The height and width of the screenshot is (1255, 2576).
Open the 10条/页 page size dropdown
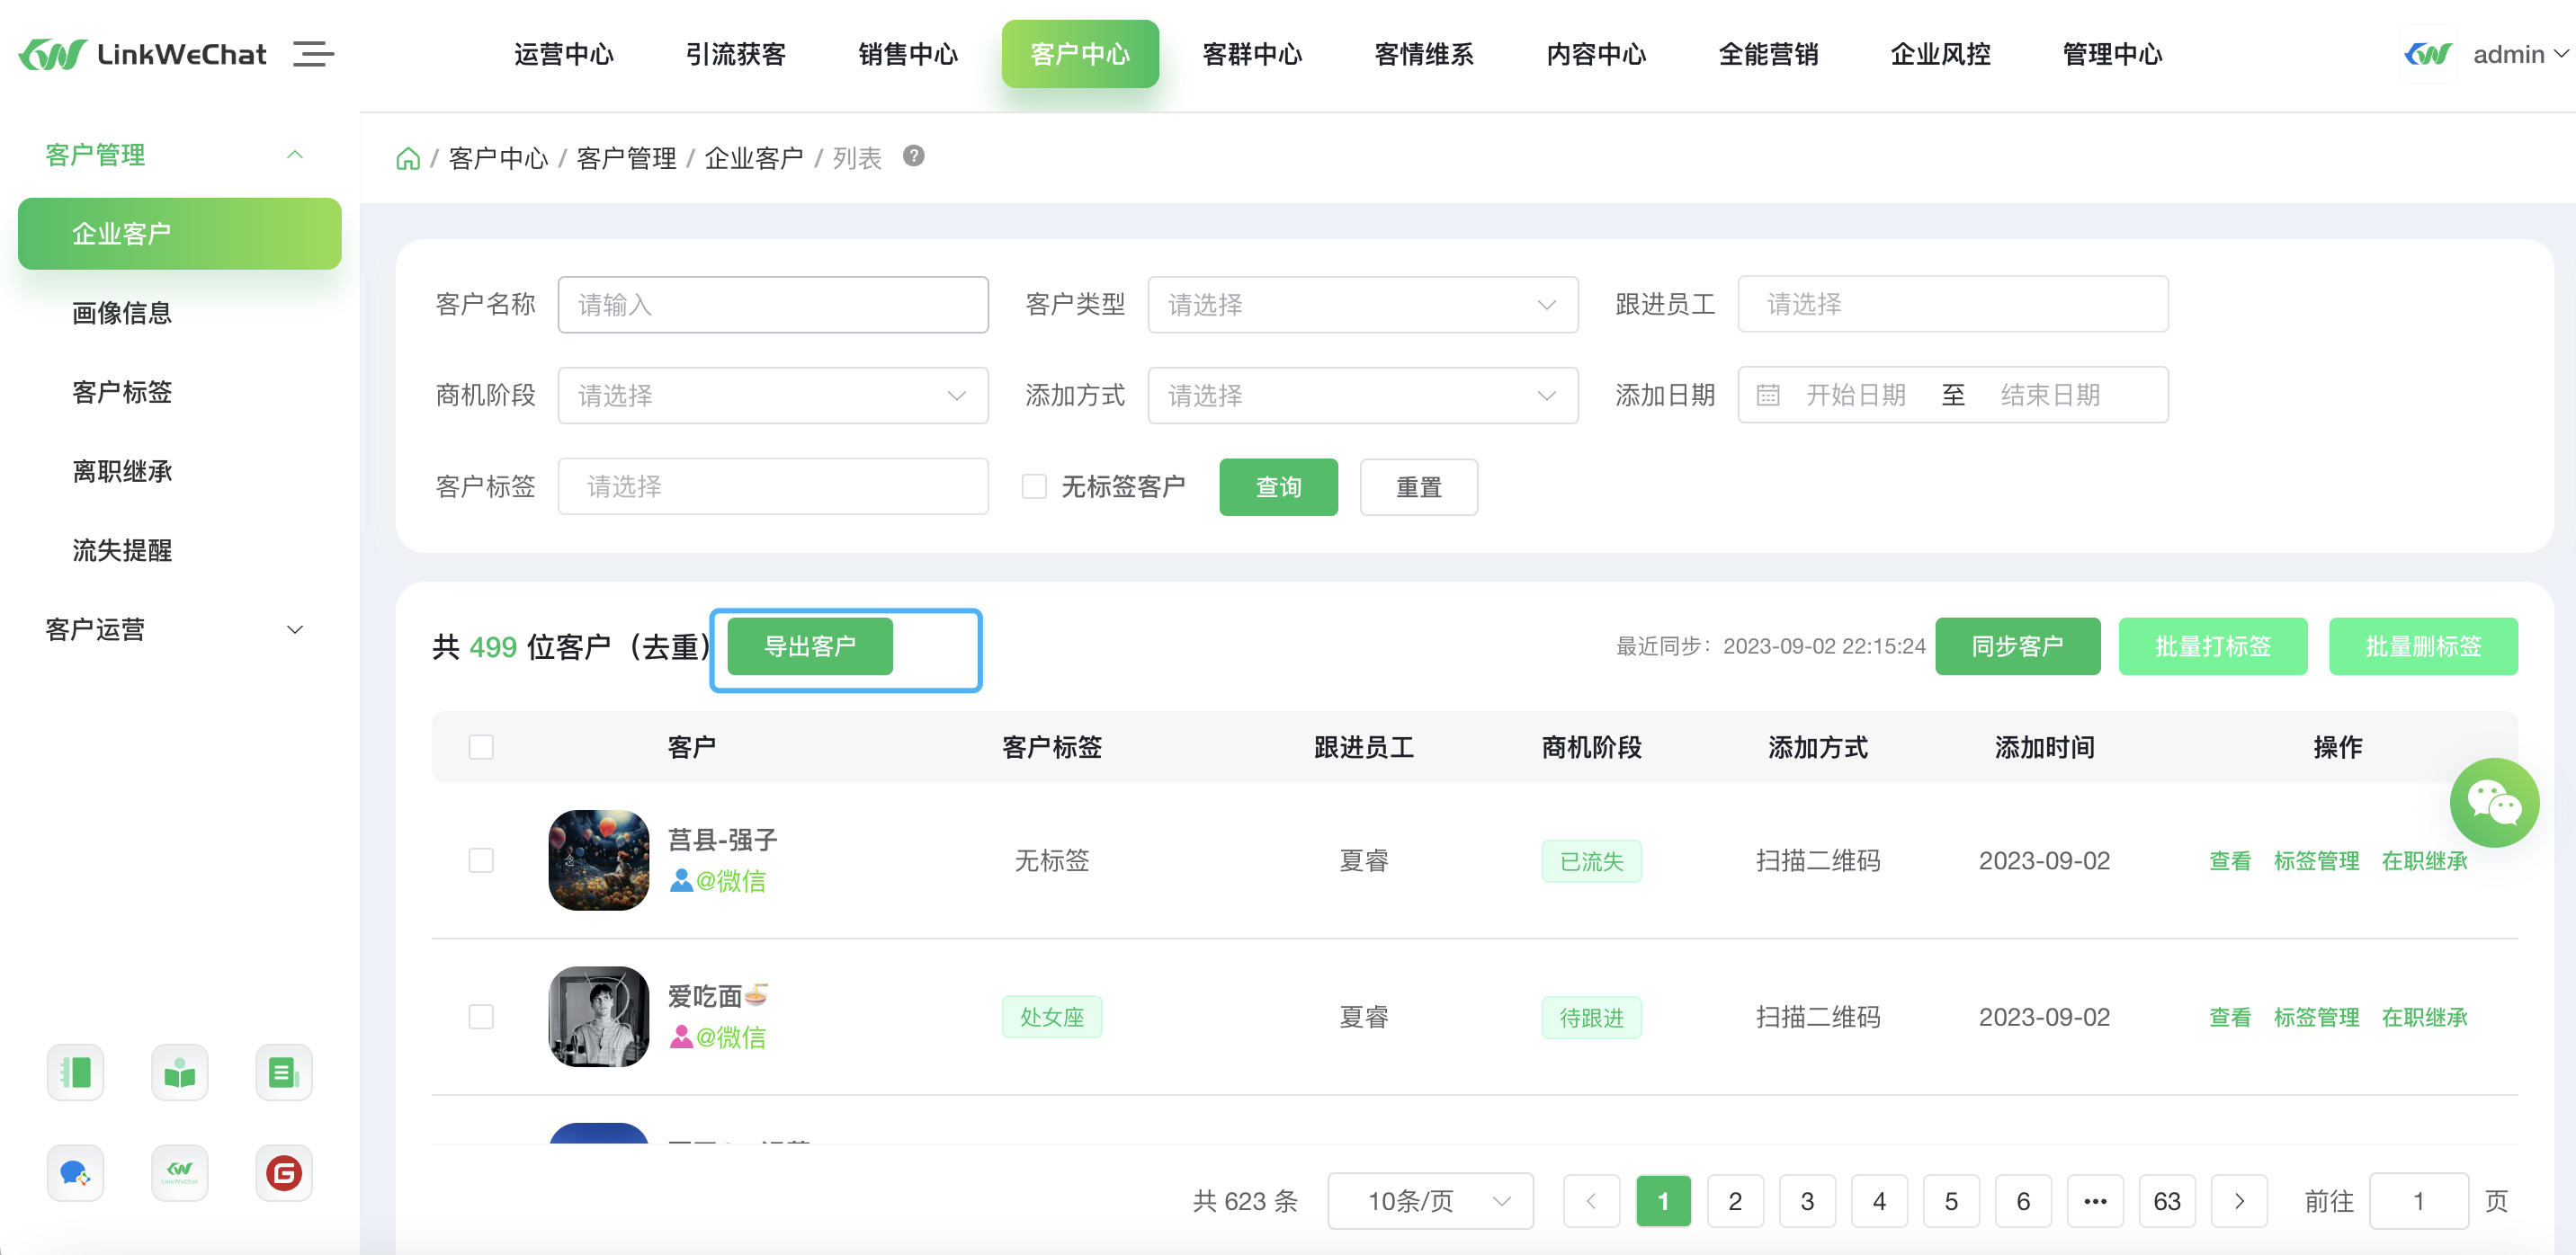(1430, 1201)
